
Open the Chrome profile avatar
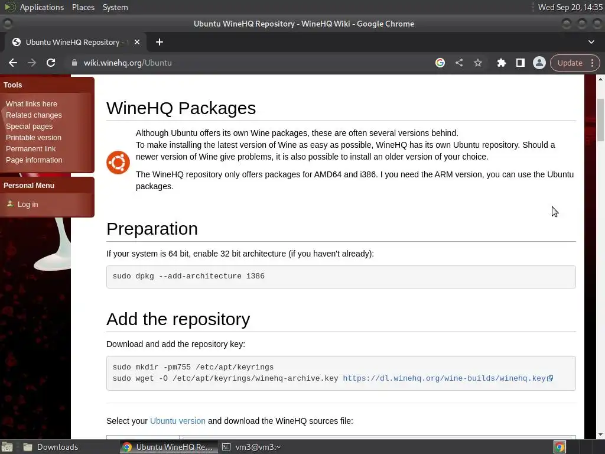[x=539, y=63]
